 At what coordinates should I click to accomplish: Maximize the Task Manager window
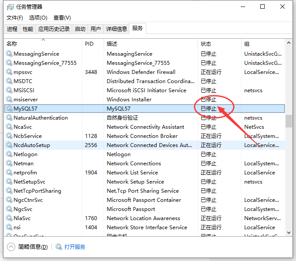[x=262, y=7]
